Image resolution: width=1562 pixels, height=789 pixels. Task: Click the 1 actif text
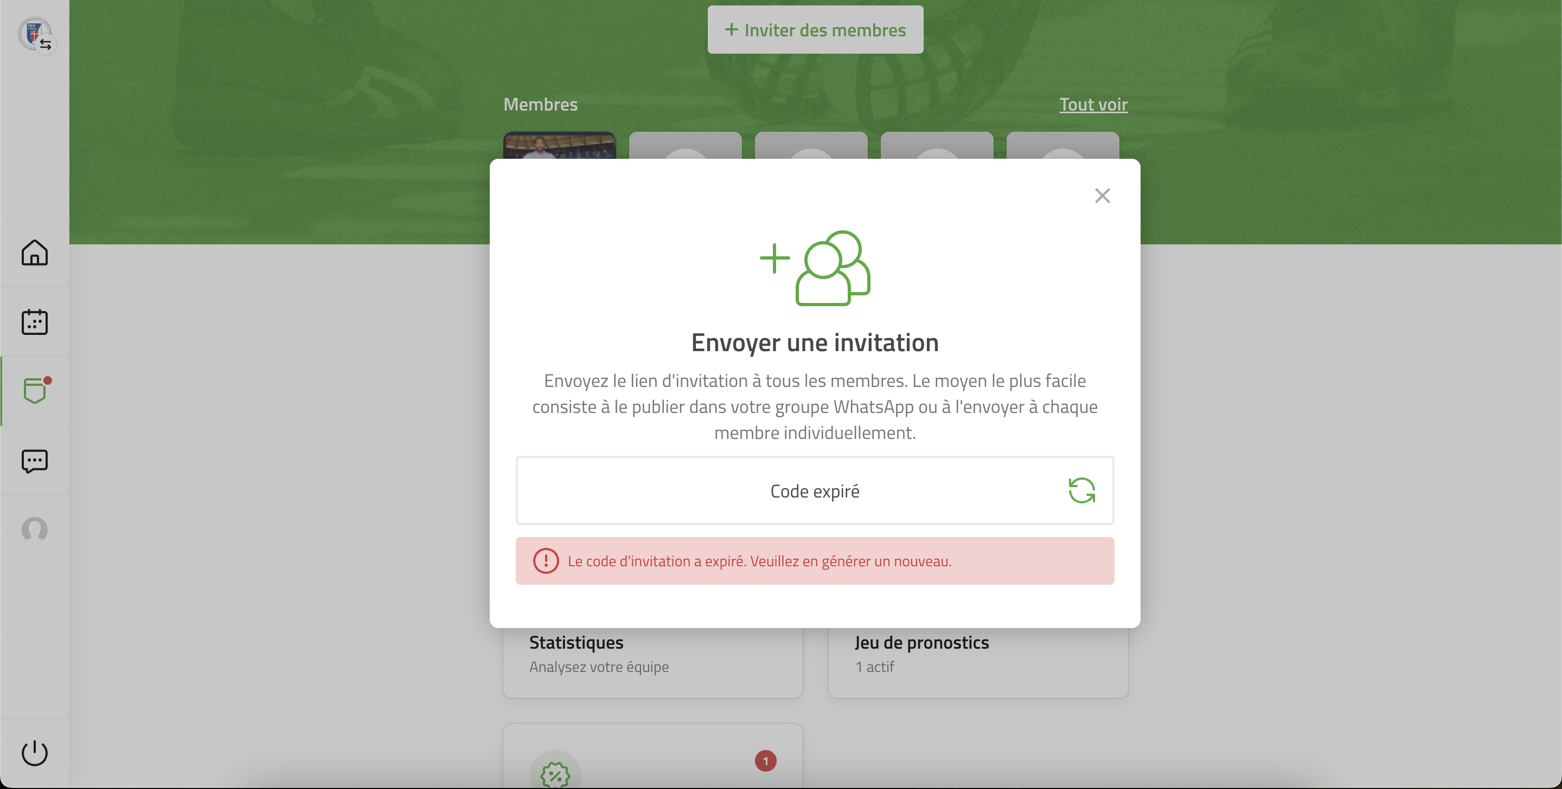click(x=874, y=667)
